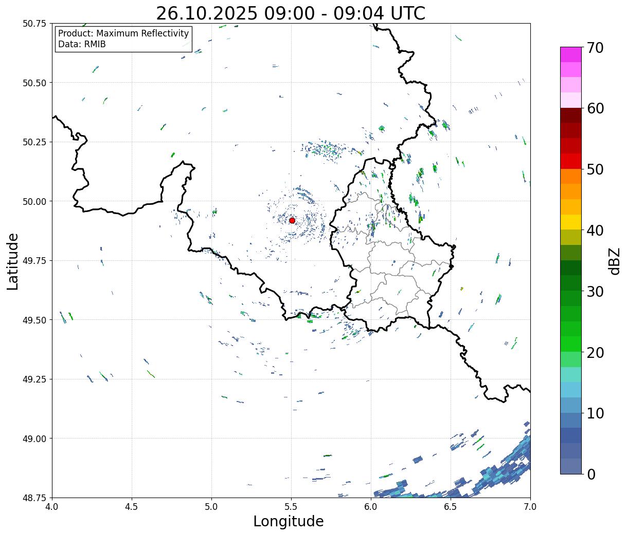Click the 'Latitude' axis label

pyautogui.click(x=13, y=261)
